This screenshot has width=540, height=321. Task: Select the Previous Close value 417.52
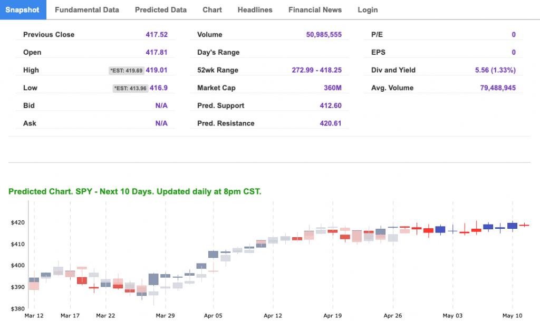click(x=157, y=35)
